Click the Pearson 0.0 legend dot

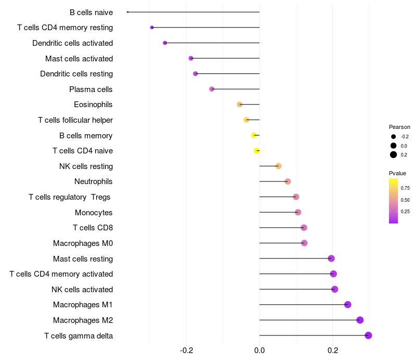(x=394, y=146)
